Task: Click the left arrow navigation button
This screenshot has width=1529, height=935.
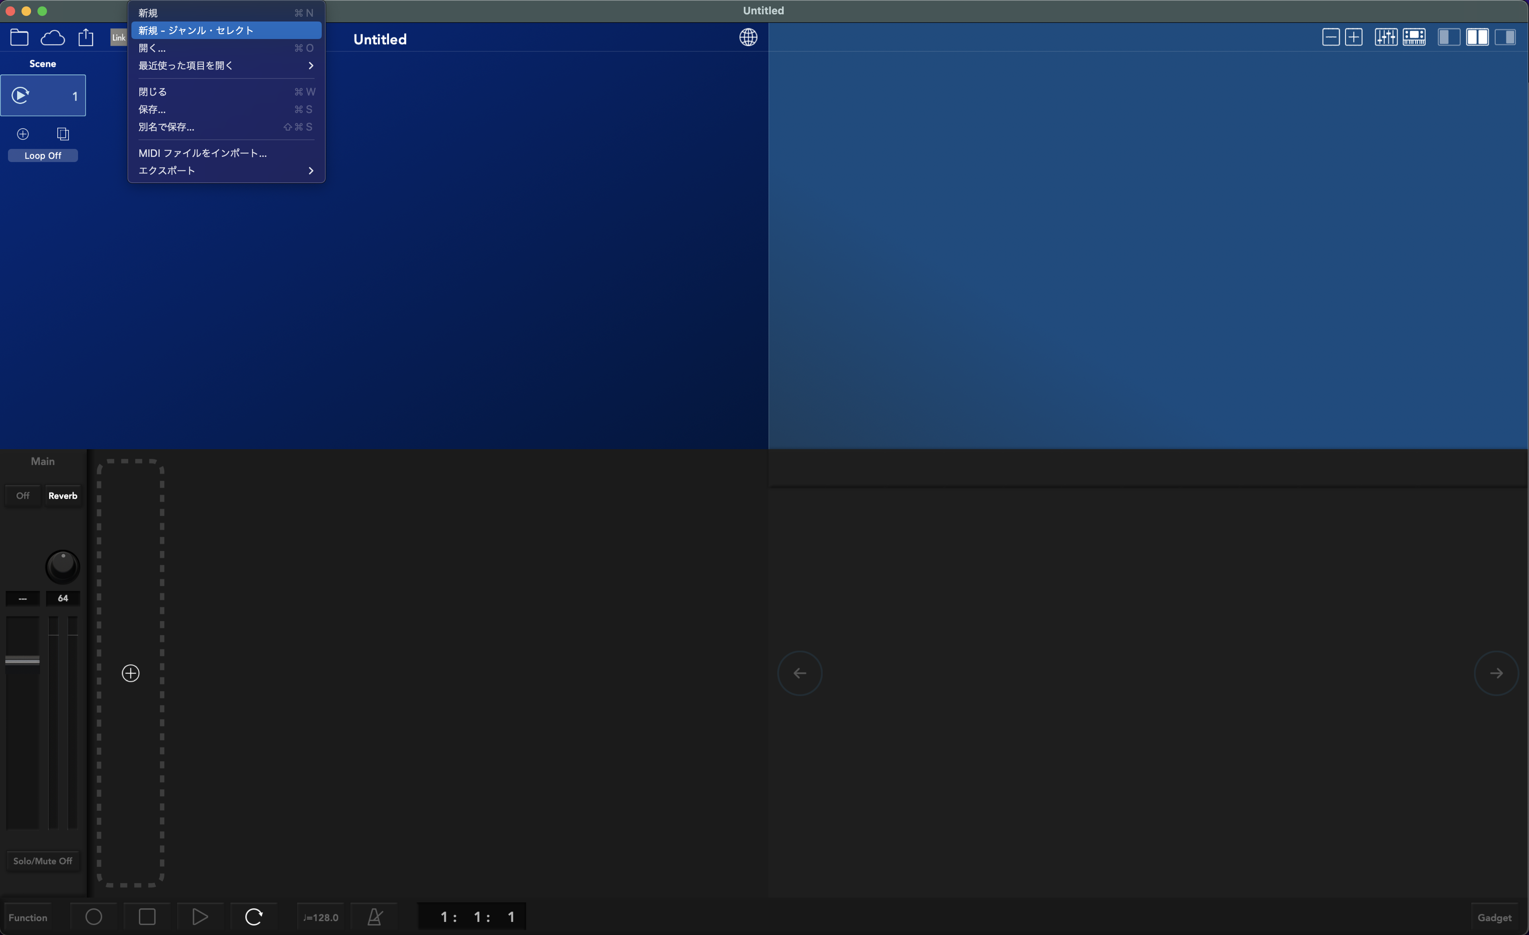Action: (x=800, y=673)
